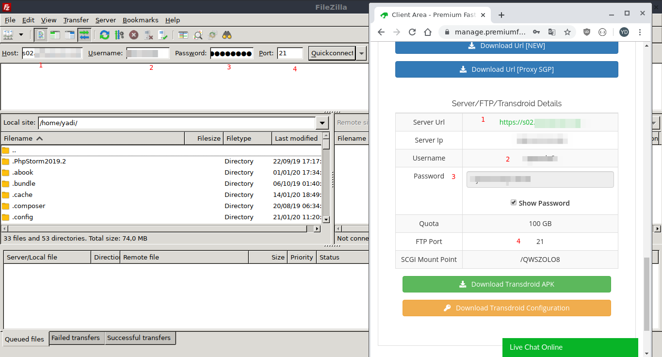
Task: Switch to the Successful transfers tab
Action: pyautogui.click(x=139, y=338)
